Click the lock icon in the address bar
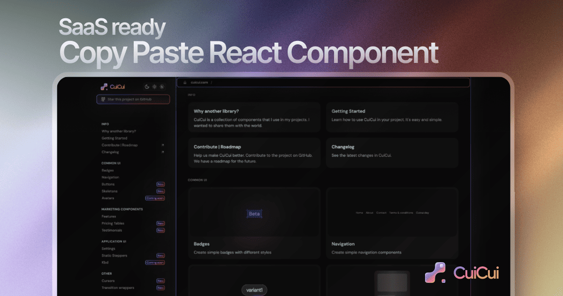Image resolution: width=563 pixels, height=296 pixels. coord(185,82)
